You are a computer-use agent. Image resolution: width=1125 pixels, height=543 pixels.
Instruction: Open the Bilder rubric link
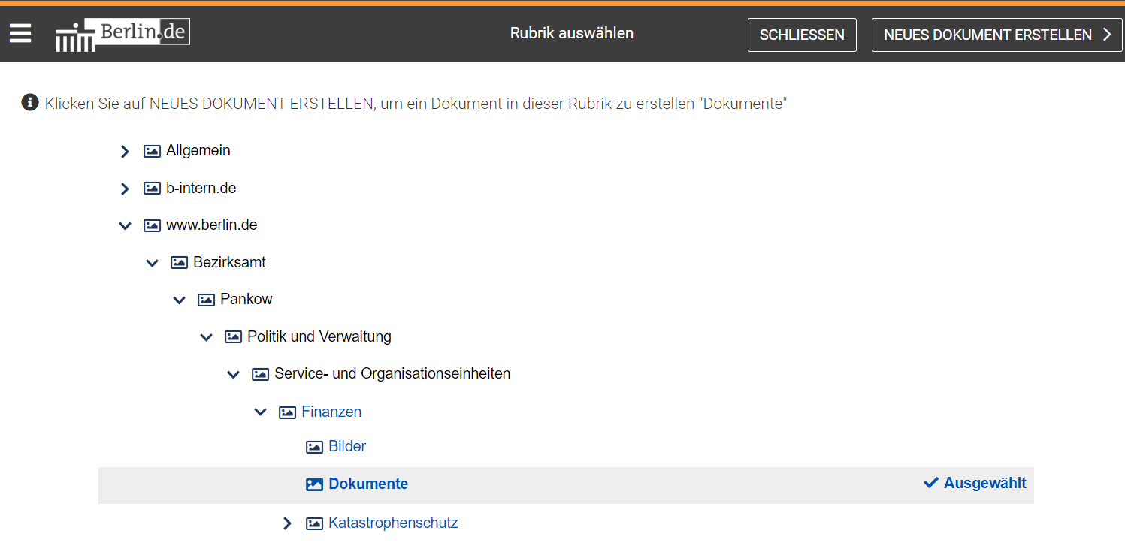346,446
